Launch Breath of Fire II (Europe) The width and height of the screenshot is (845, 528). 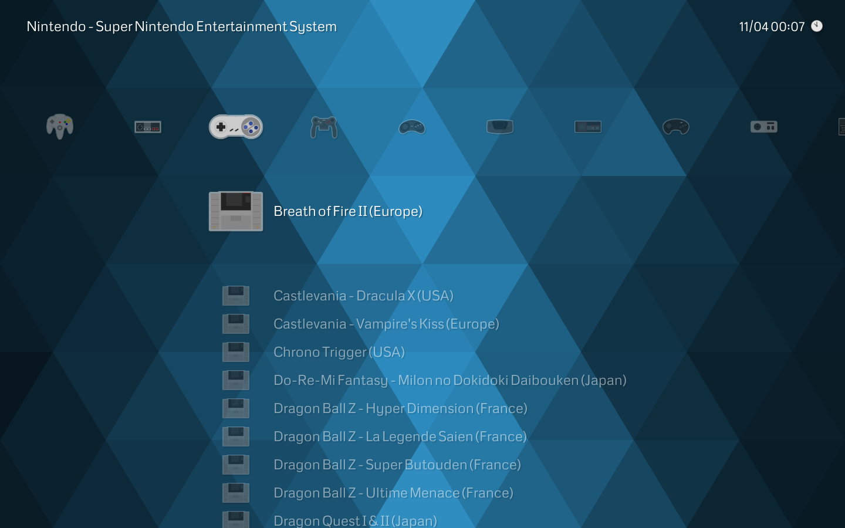click(348, 211)
